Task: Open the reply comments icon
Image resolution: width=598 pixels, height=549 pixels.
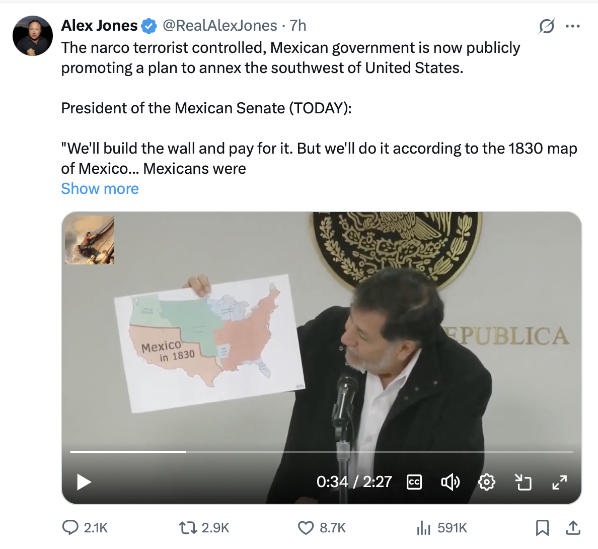Action: click(70, 528)
